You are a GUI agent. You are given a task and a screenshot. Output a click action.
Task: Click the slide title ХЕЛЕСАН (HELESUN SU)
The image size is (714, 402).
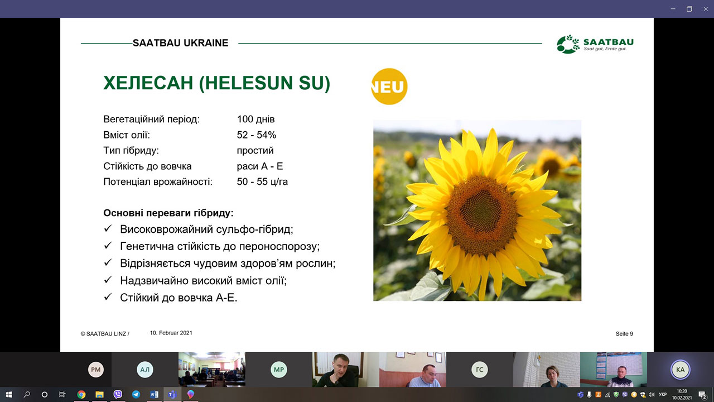click(x=217, y=83)
